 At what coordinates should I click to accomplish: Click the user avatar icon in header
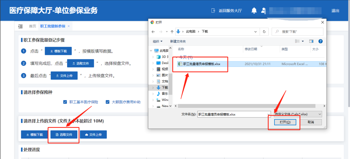pyautogui.click(x=263, y=11)
